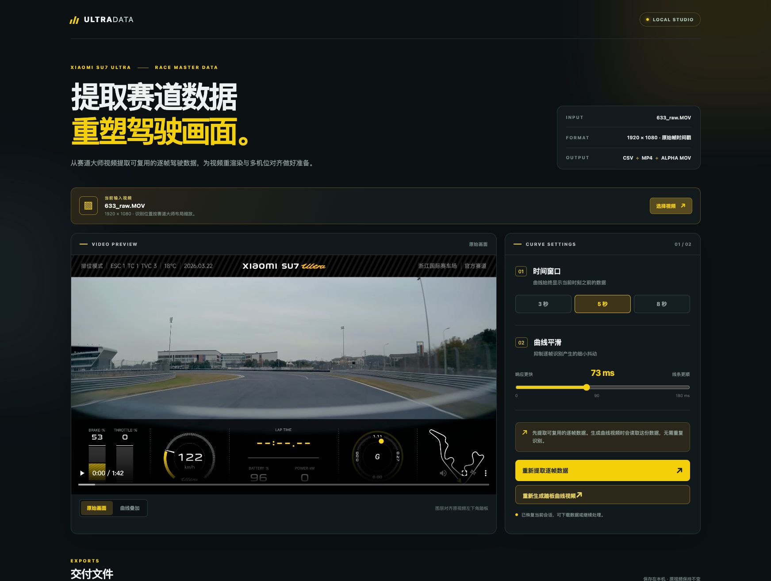Play the preview video

pyautogui.click(x=82, y=473)
